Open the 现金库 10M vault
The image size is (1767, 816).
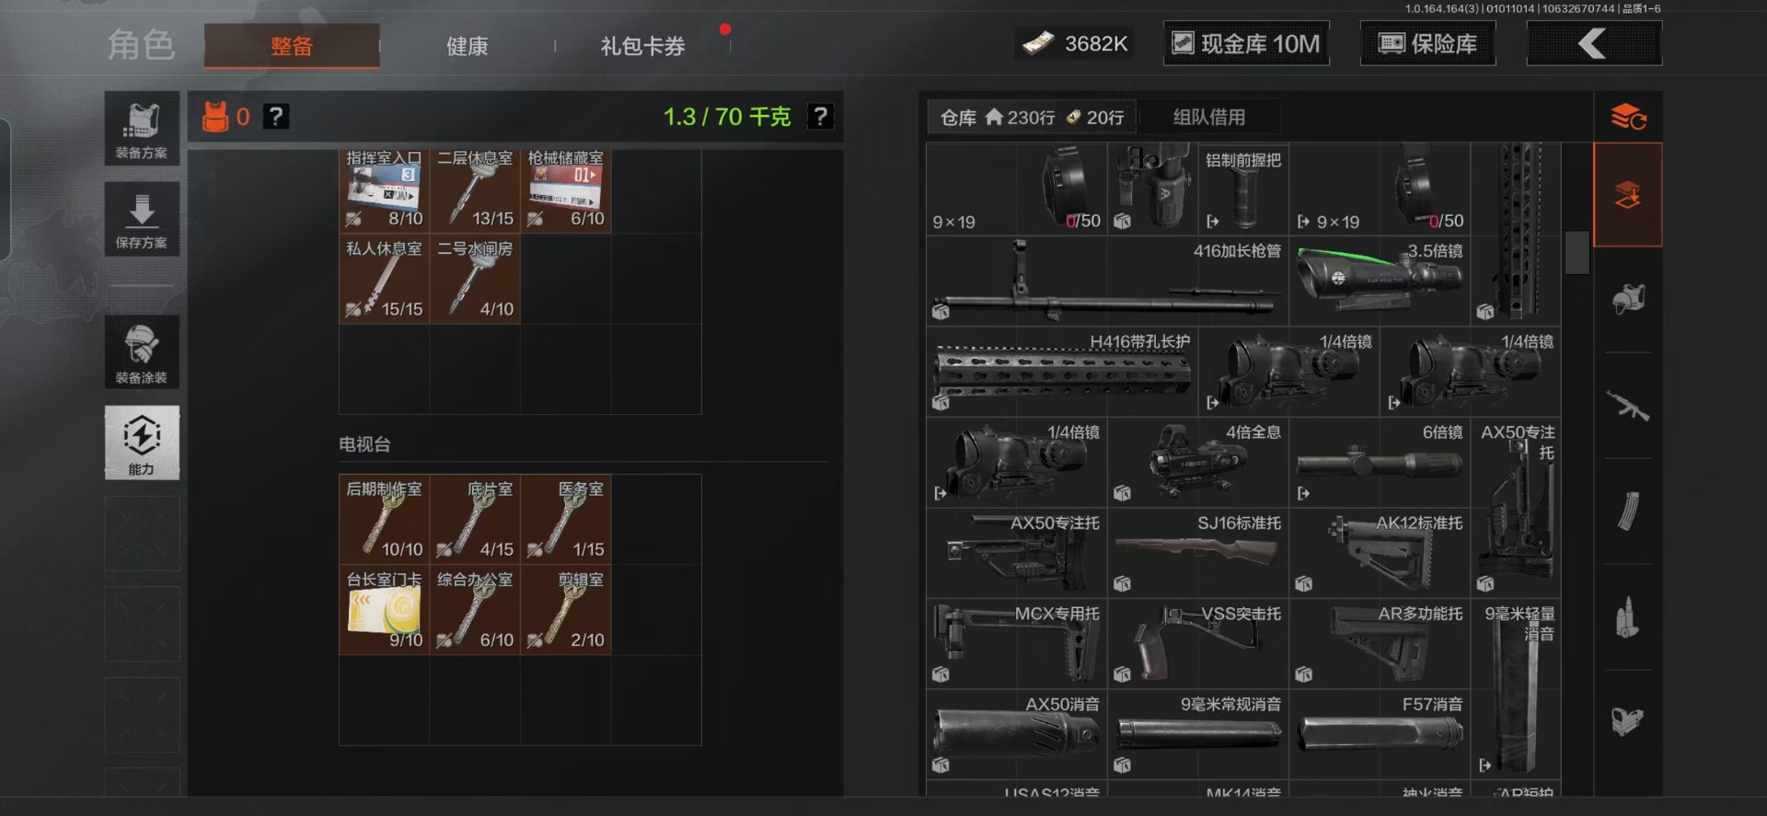click(x=1247, y=43)
